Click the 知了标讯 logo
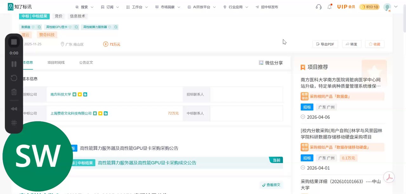Viewport: 406px width, 194px height. 20,7
